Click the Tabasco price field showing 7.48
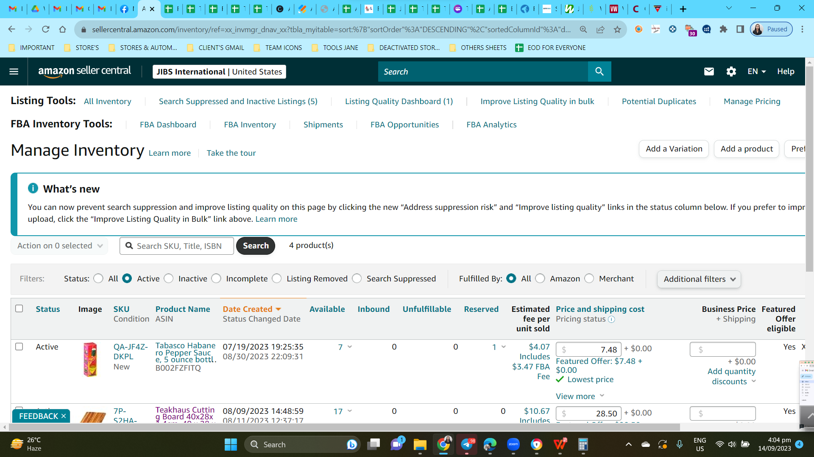The image size is (814, 457). tap(588, 350)
